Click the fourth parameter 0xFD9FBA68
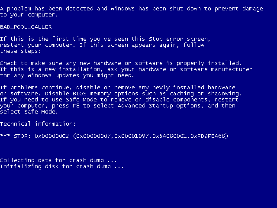This screenshot has width=277, height=208. tap(208, 136)
